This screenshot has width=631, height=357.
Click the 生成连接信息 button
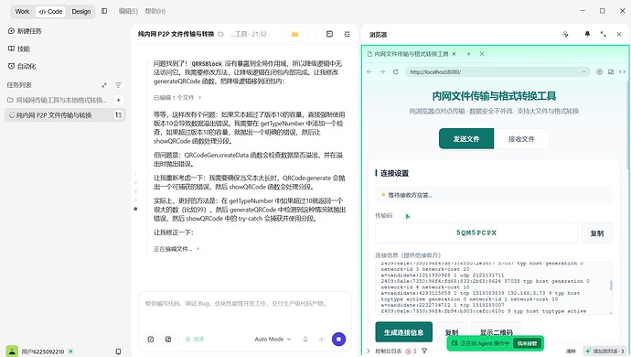(403, 332)
